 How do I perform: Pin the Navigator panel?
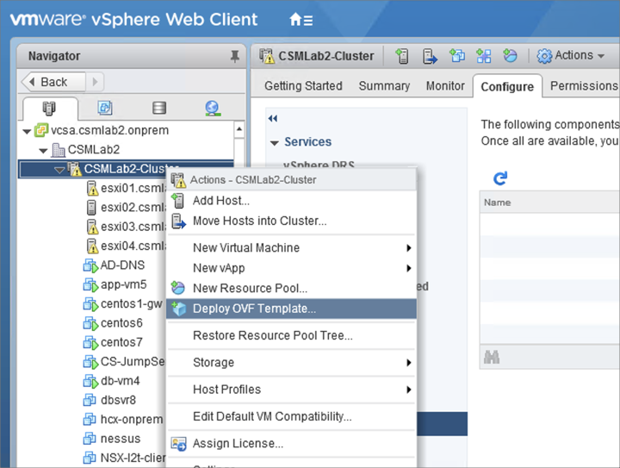point(235,56)
